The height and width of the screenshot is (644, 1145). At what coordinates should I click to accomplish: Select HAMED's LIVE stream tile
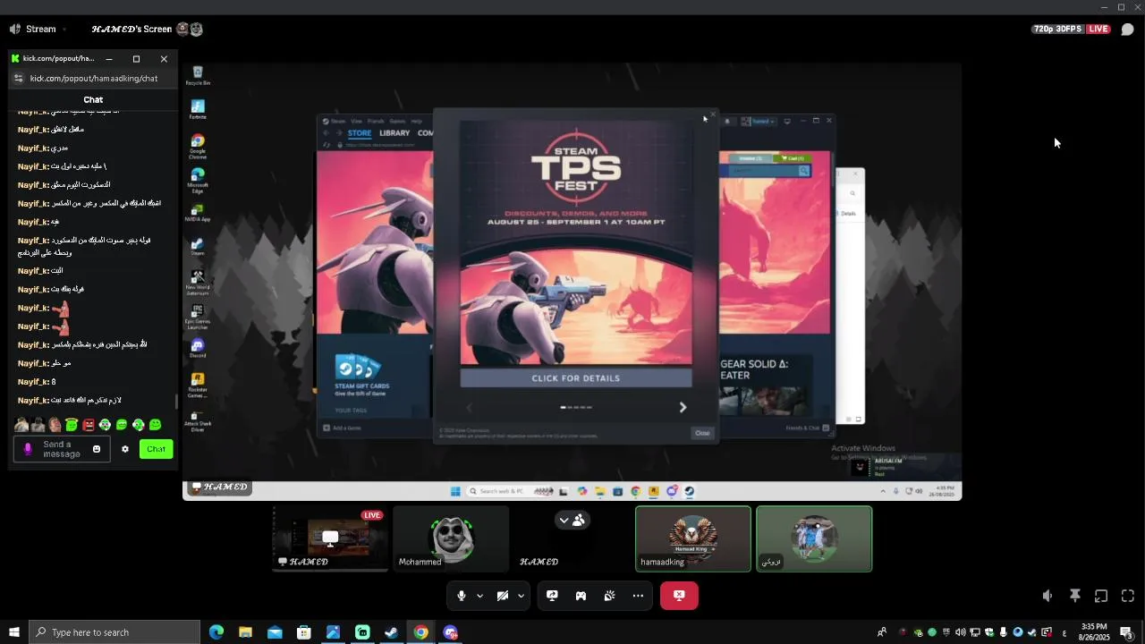330,538
